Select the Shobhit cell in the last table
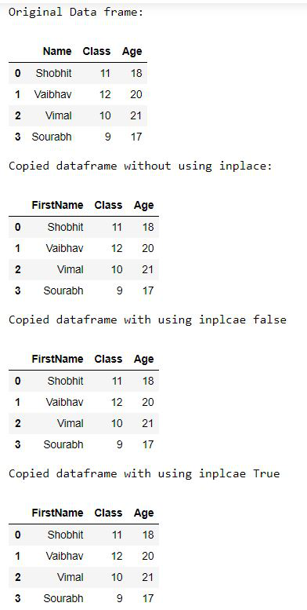This screenshot has height=610, width=307. click(65, 535)
